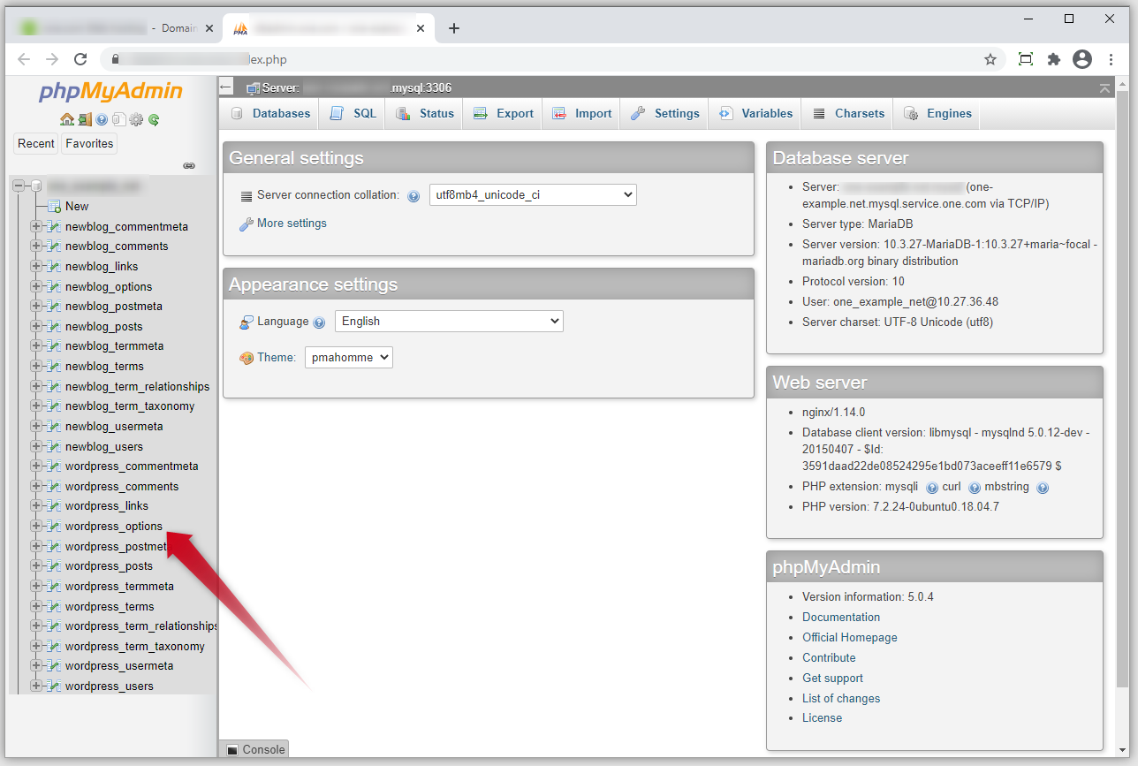
Task: Click the More settings link
Action: (x=292, y=224)
